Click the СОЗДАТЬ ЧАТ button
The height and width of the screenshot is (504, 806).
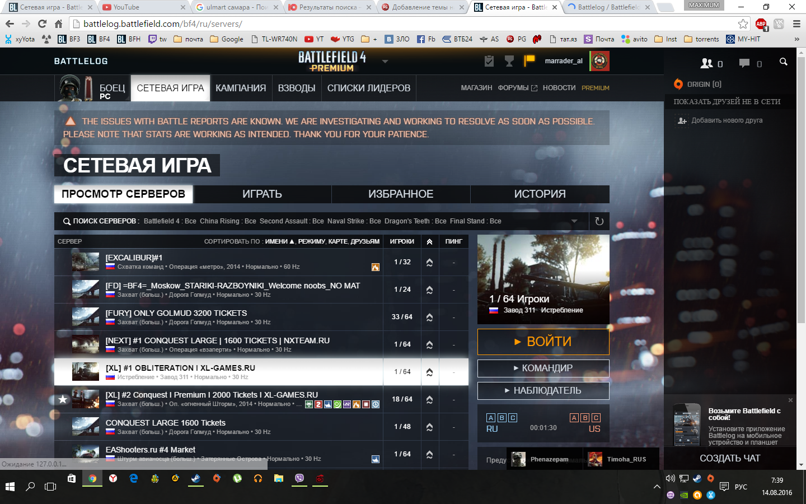click(x=730, y=458)
